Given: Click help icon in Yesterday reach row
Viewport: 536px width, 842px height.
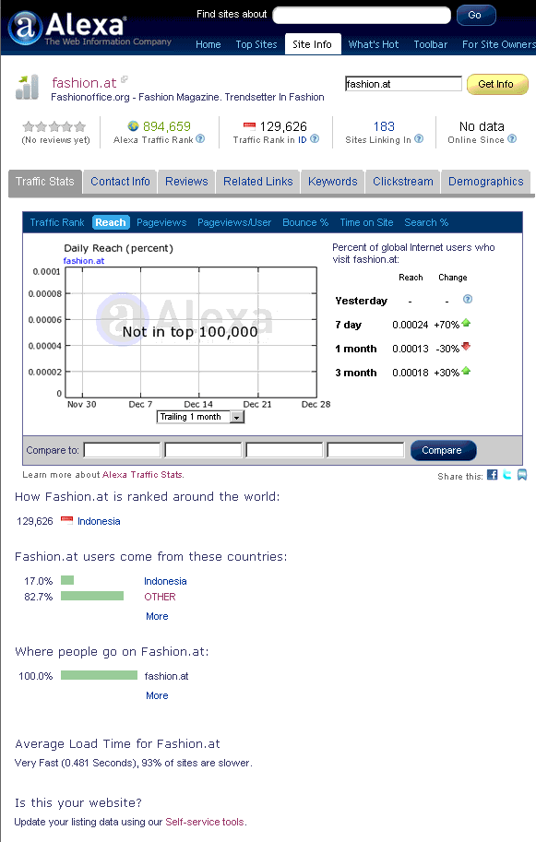Looking at the screenshot, I should pos(468,299).
